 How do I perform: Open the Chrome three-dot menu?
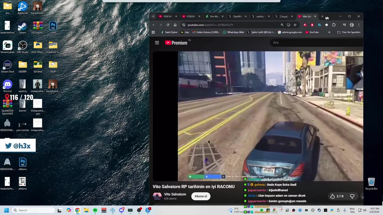[359, 25]
